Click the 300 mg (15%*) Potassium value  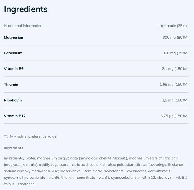pos(175,53)
